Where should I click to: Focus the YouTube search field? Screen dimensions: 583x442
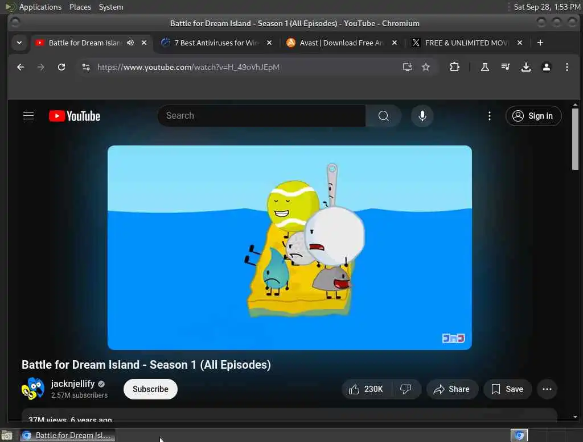pyautogui.click(x=262, y=116)
